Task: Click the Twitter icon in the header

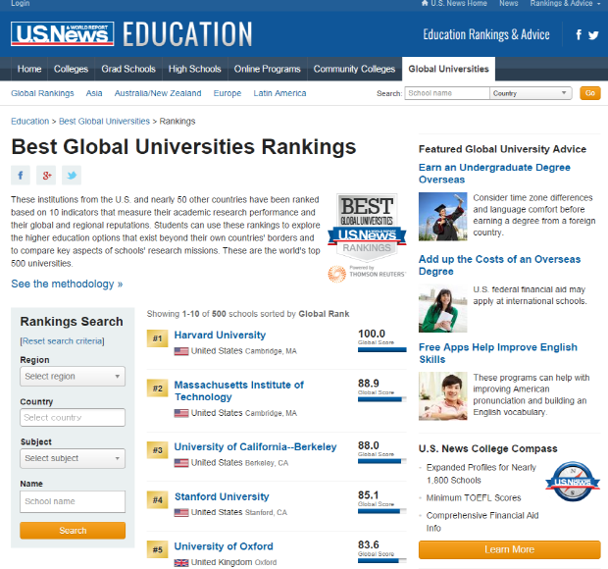Action: pos(594,35)
